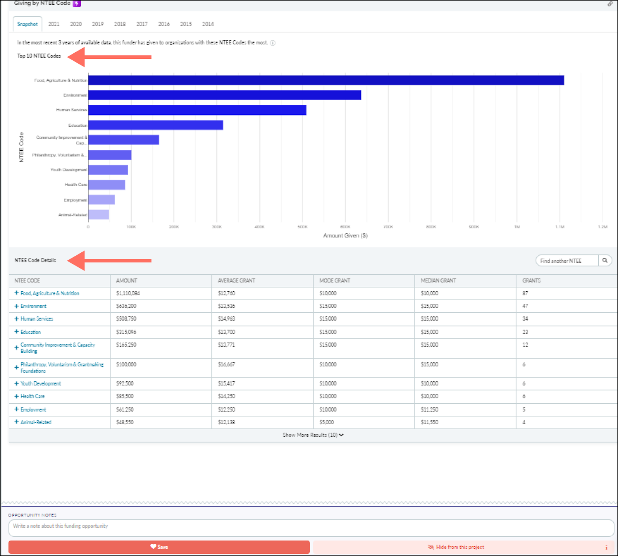This screenshot has width=618, height=556.
Task: Open the 2018 tab
Action: pos(120,24)
